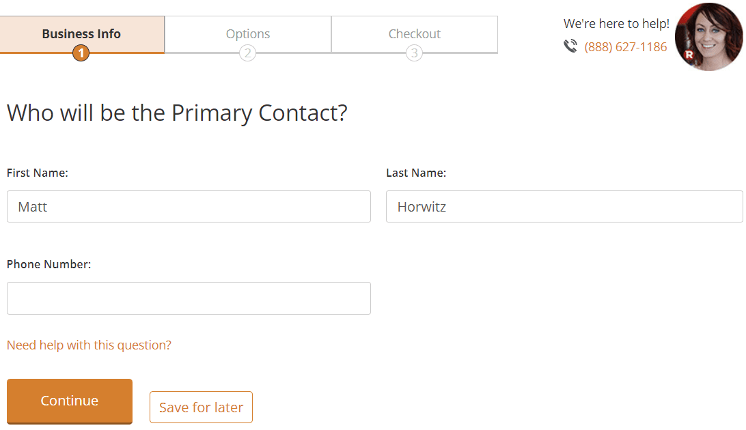Image resolution: width=746 pixels, height=430 pixels.
Task: Call support via the (888) 627-1186 link
Action: [x=625, y=46]
